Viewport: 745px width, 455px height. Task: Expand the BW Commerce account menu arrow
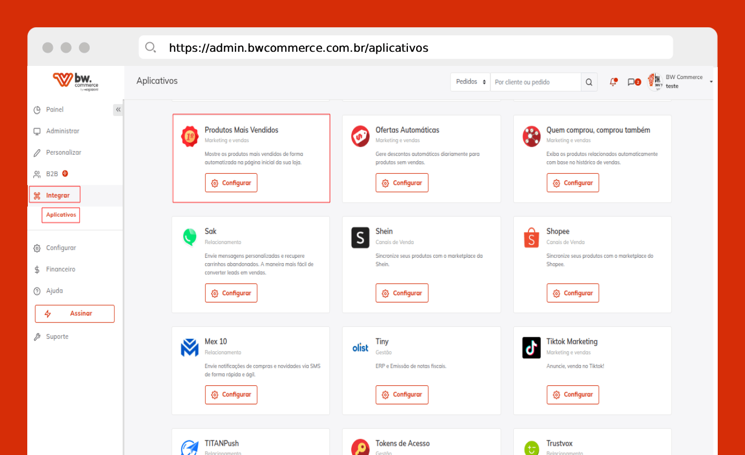pos(711,82)
